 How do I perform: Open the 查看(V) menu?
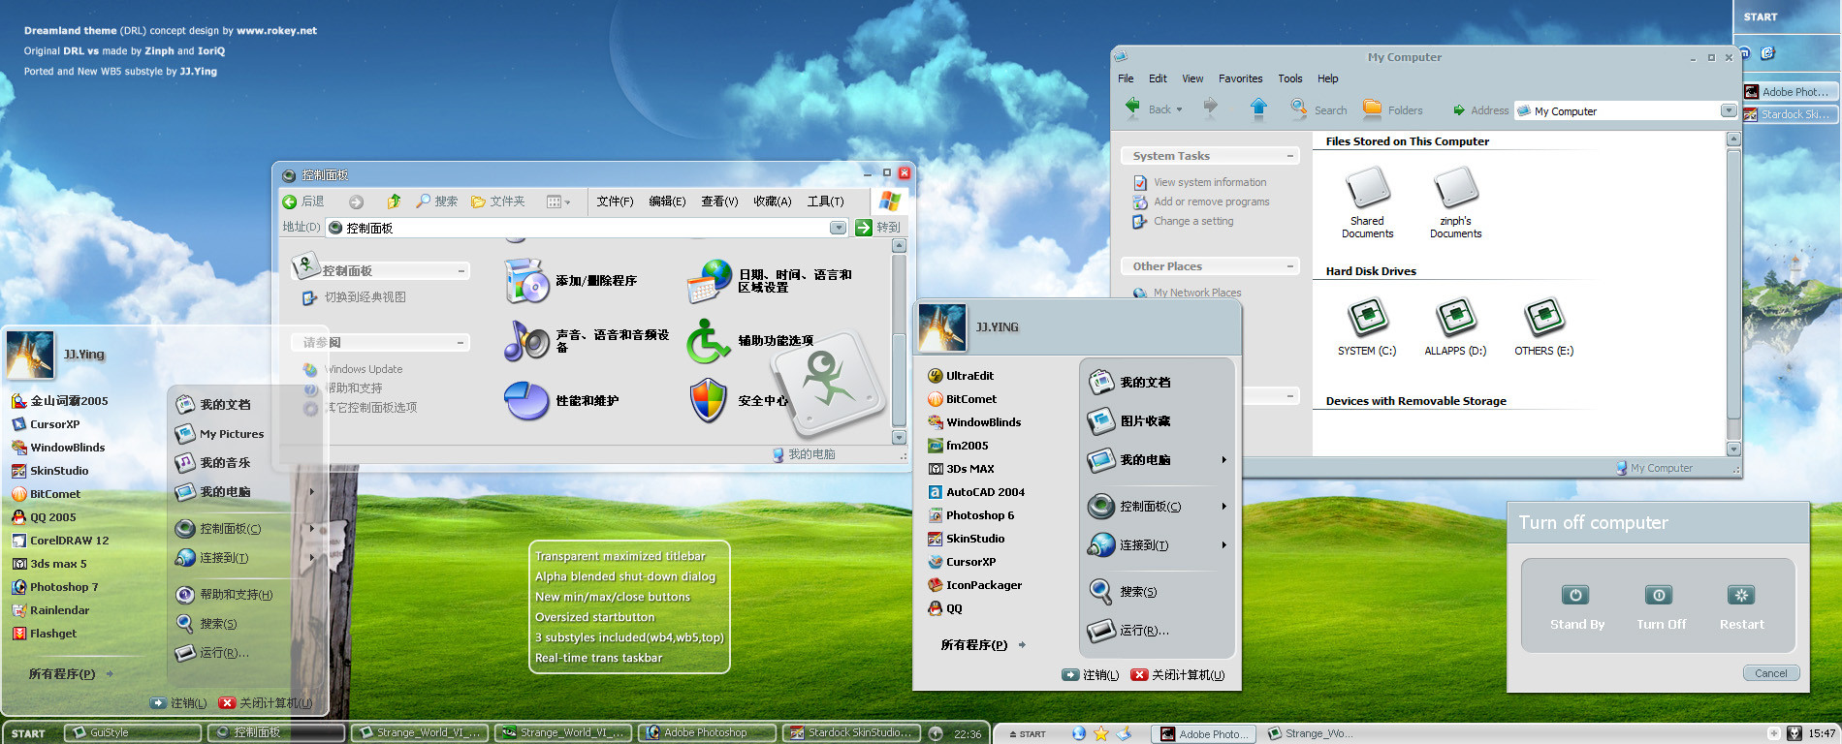point(719,201)
